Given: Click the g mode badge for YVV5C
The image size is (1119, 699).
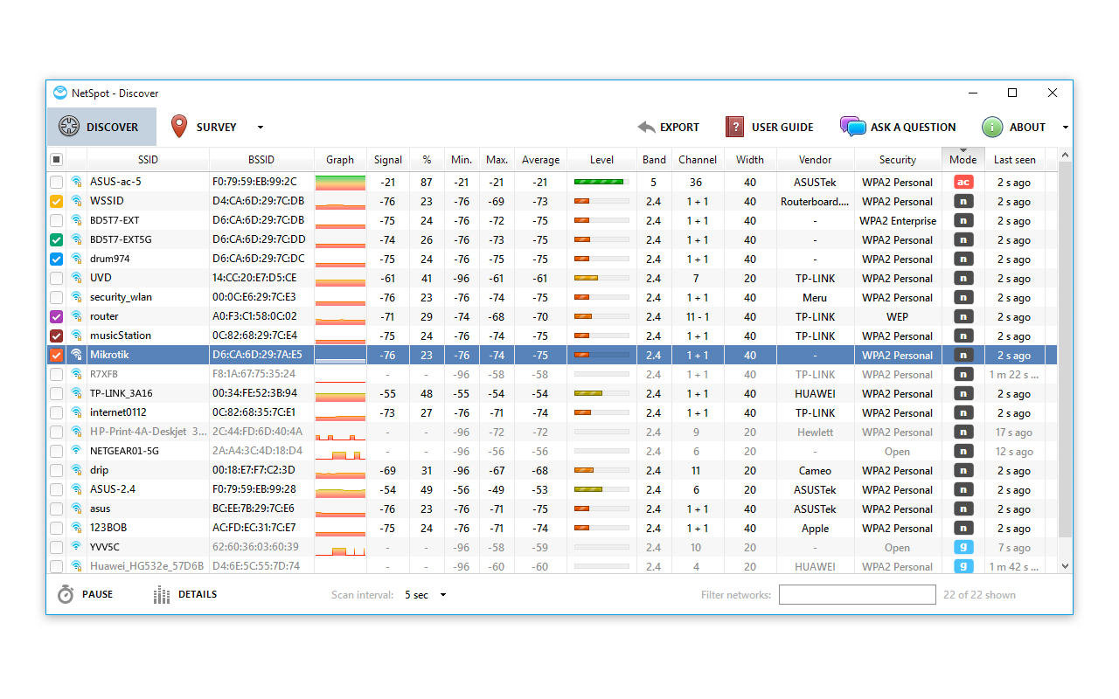Looking at the screenshot, I should (x=963, y=547).
